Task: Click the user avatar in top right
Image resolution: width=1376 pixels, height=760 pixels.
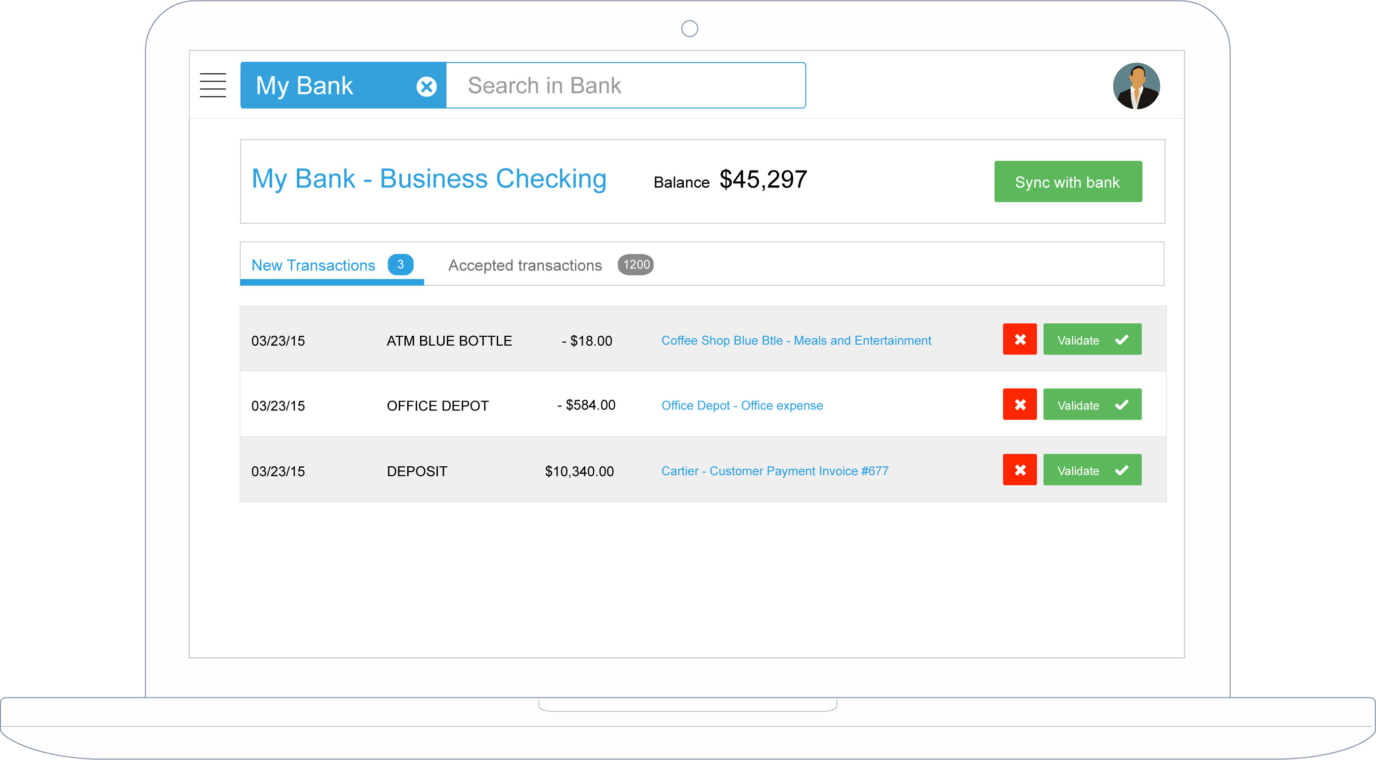Action: [x=1136, y=85]
